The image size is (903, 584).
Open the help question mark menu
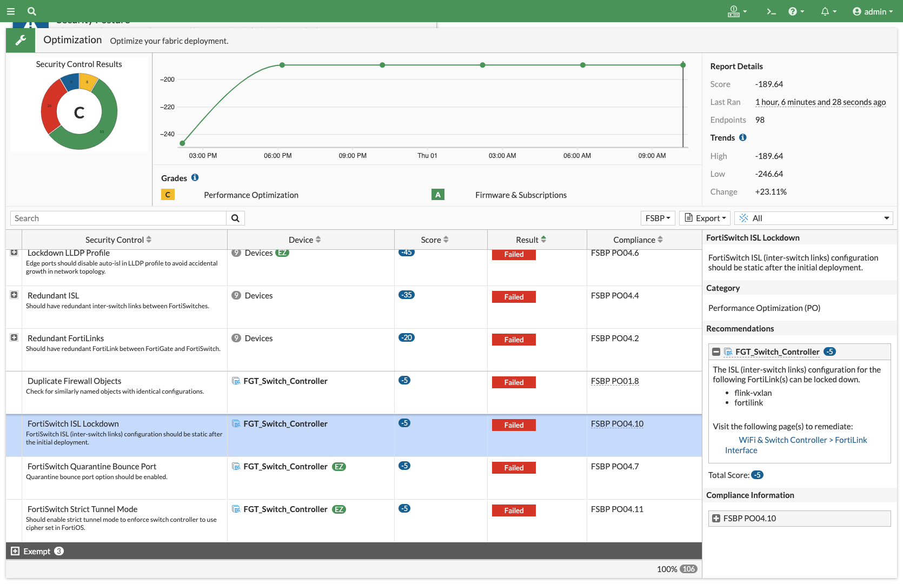[795, 11]
